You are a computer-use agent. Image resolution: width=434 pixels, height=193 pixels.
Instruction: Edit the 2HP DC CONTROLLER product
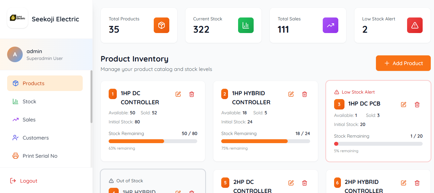click(x=291, y=183)
